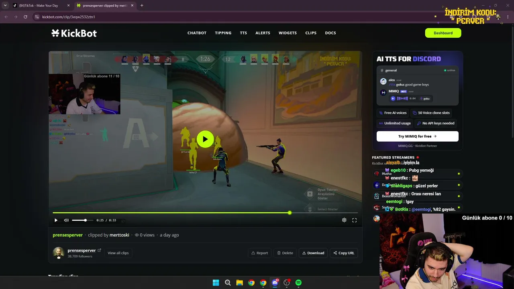This screenshot has height=289, width=514.
Task: Expand the tab search dropdown
Action: pos(5,6)
